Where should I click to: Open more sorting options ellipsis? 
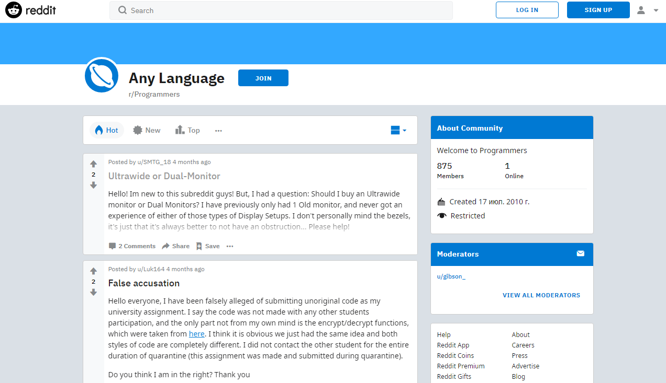(x=218, y=131)
